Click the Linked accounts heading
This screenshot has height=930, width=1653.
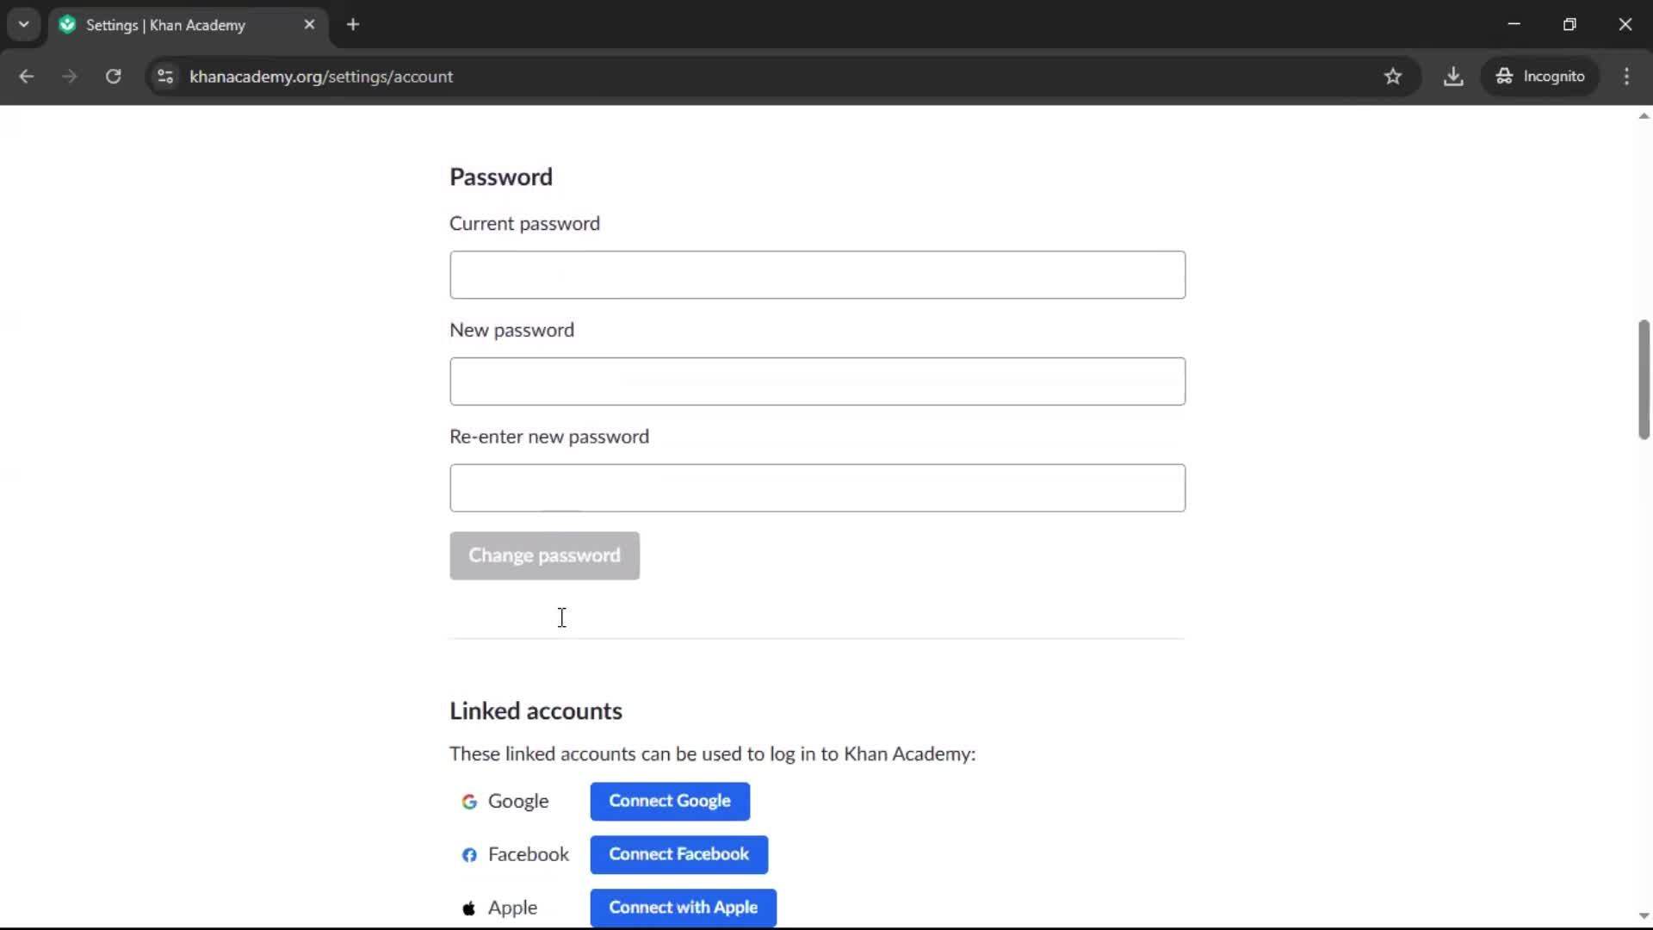coord(536,711)
